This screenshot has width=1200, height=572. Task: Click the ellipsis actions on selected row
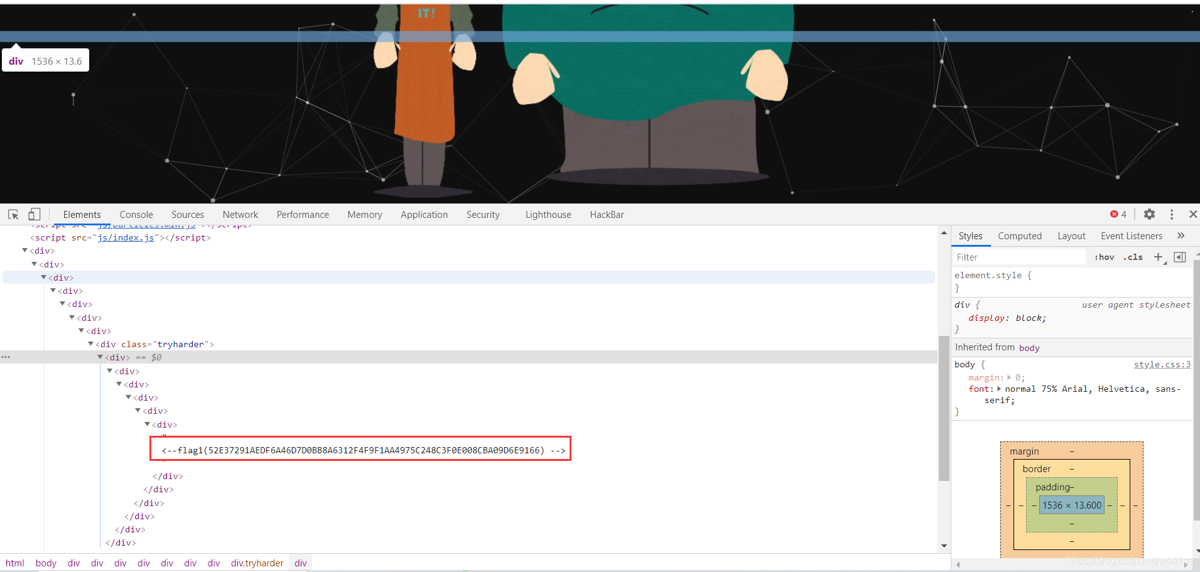pyautogui.click(x=6, y=357)
